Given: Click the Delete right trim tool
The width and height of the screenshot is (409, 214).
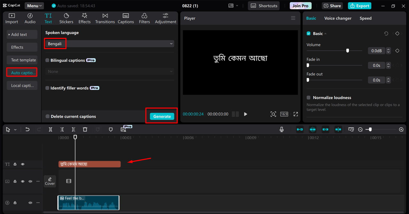Looking at the screenshot, I should coord(73,129).
